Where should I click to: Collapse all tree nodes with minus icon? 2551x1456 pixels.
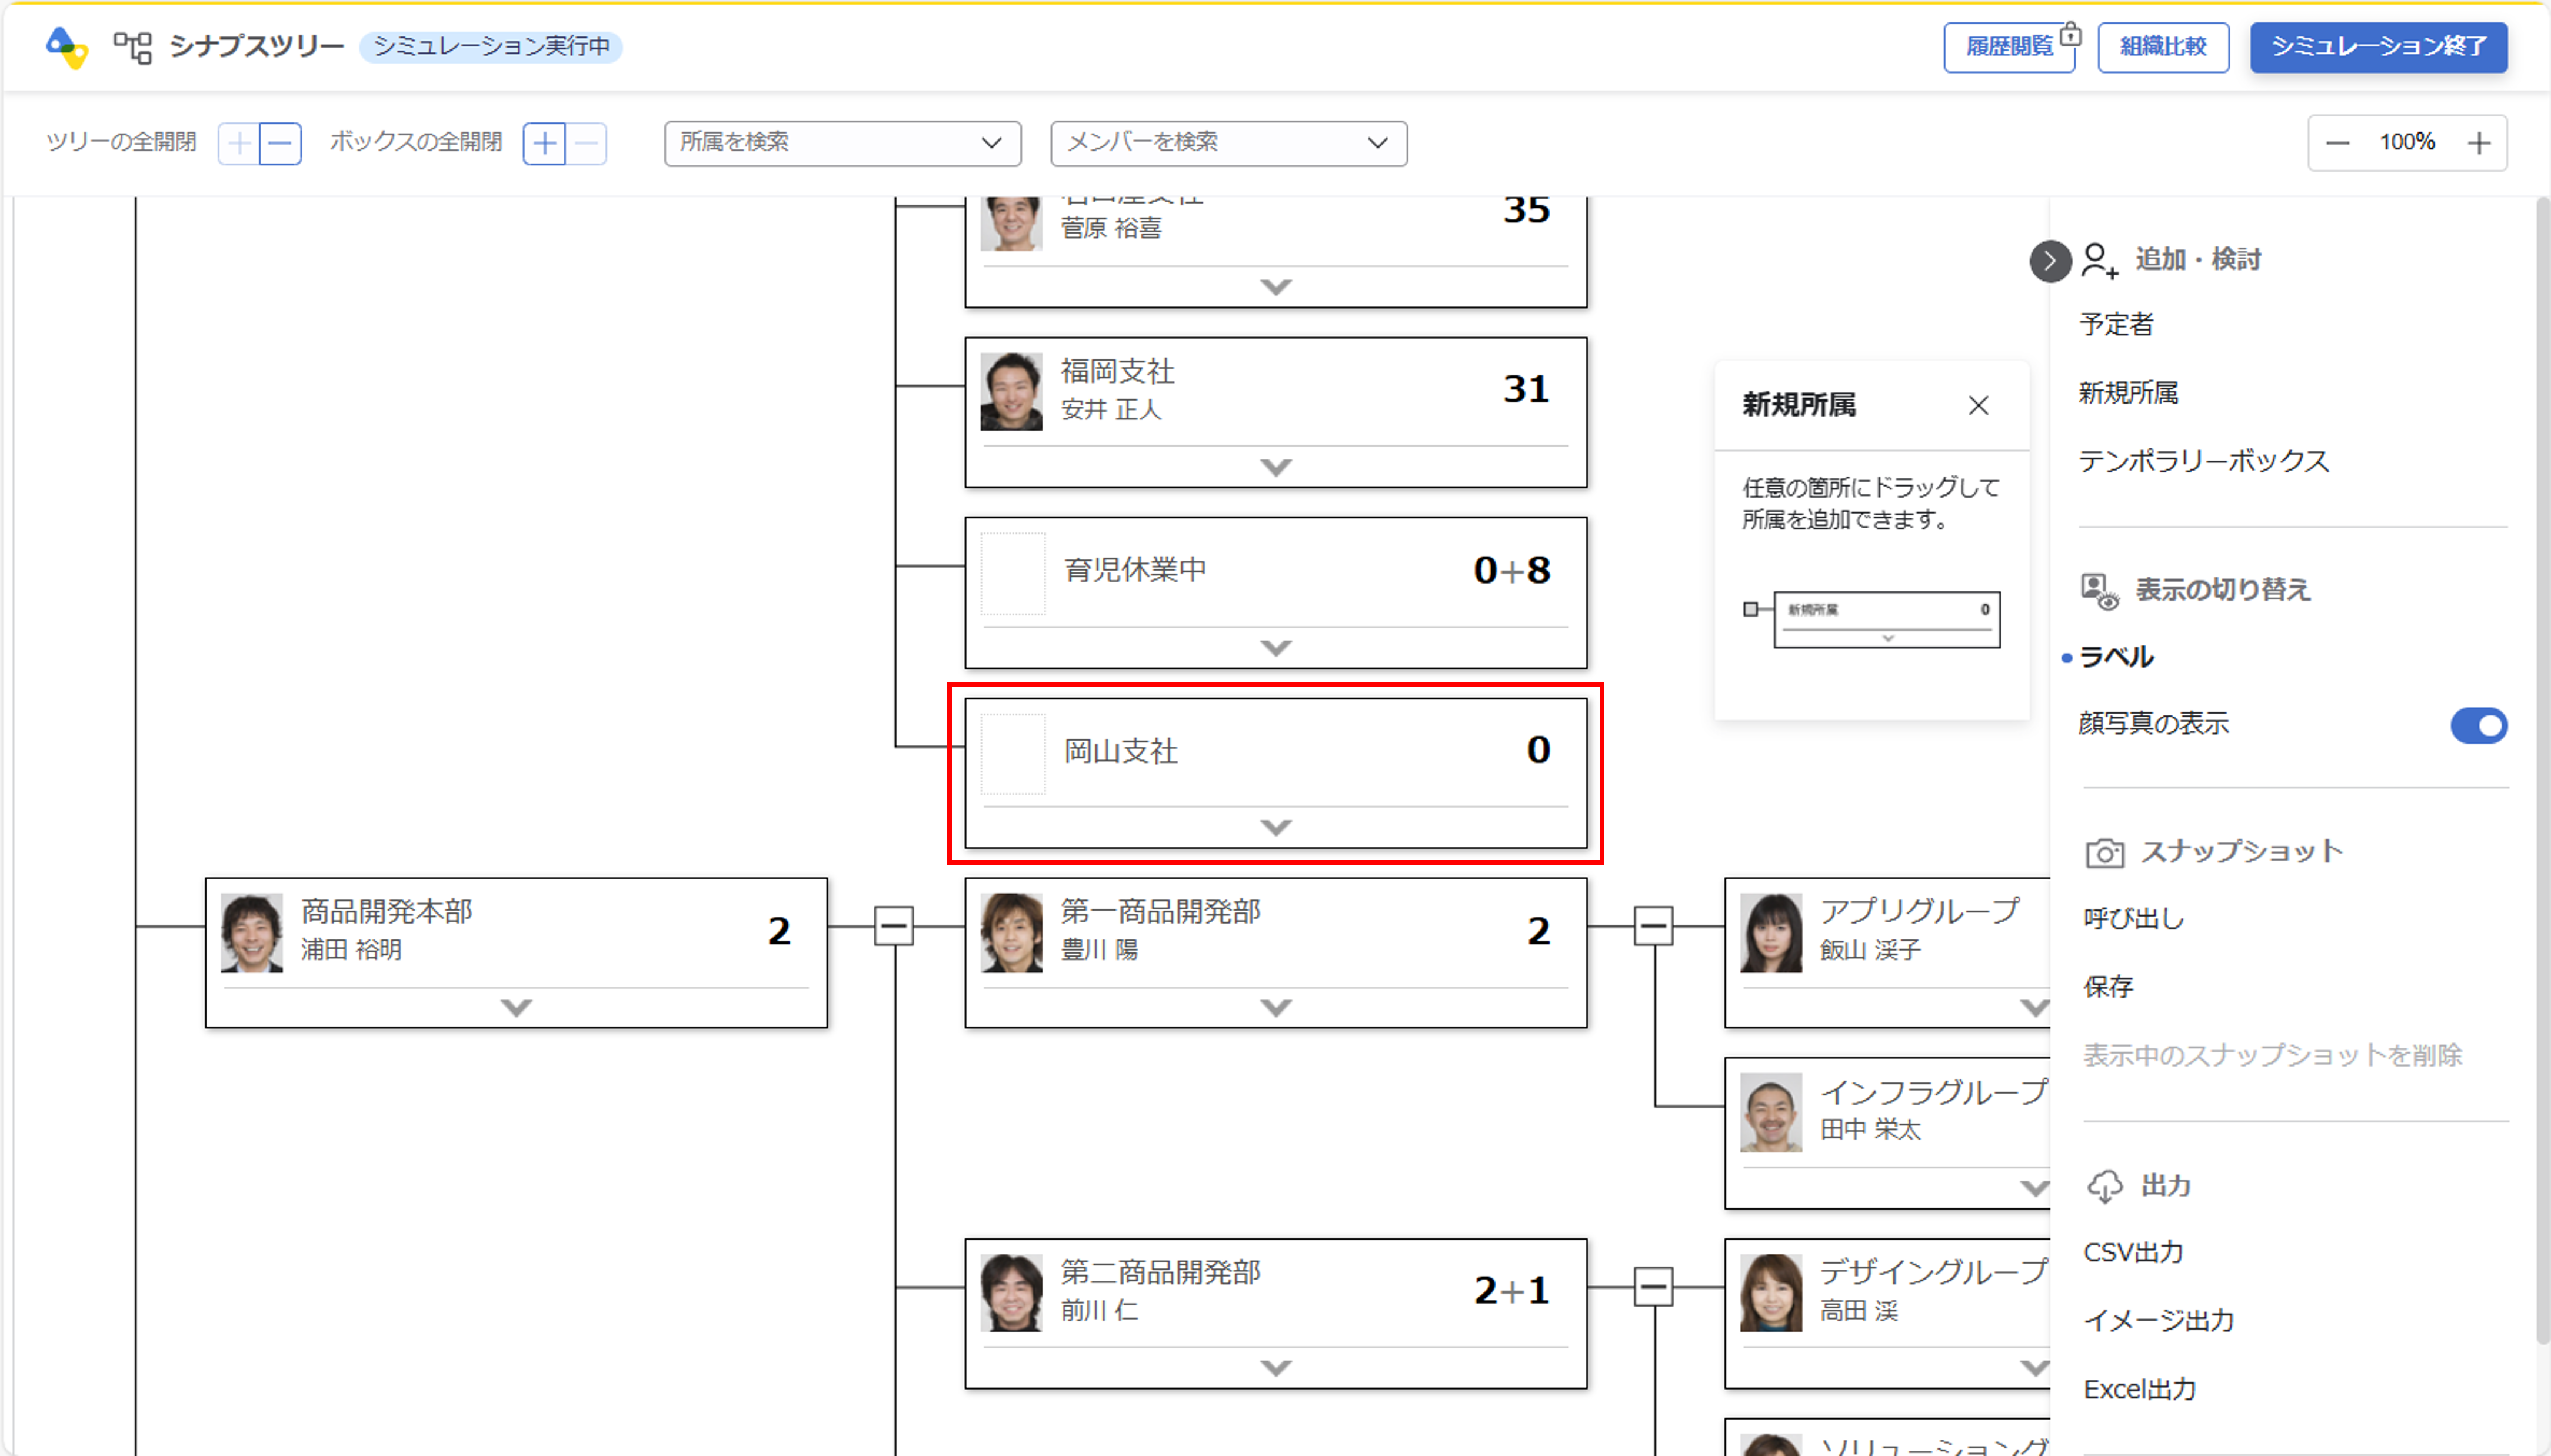(281, 144)
